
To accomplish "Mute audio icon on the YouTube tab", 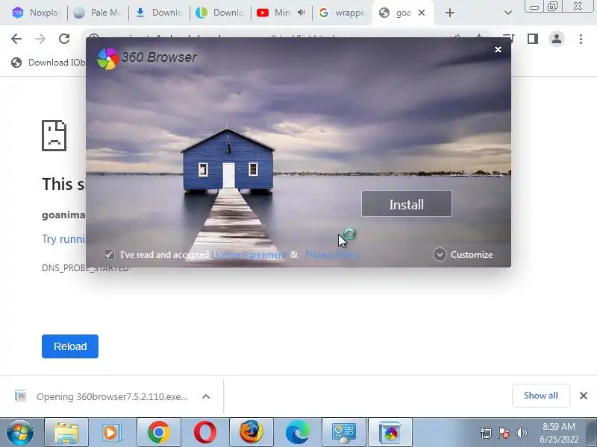I will (301, 13).
